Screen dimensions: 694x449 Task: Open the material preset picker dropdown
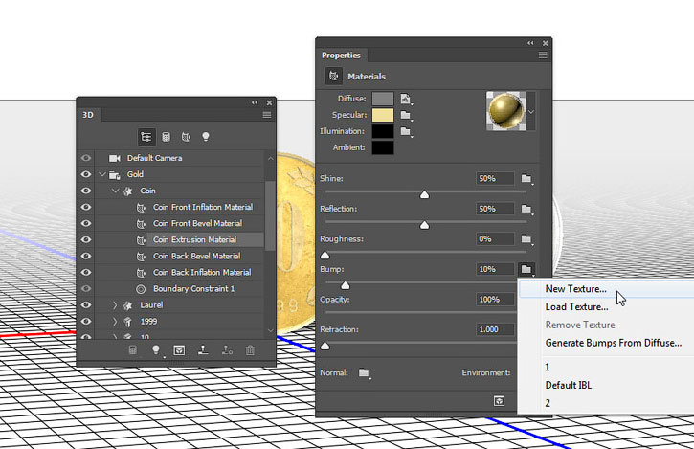pos(531,111)
